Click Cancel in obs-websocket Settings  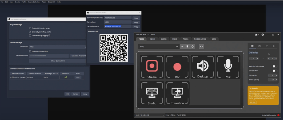76,94
